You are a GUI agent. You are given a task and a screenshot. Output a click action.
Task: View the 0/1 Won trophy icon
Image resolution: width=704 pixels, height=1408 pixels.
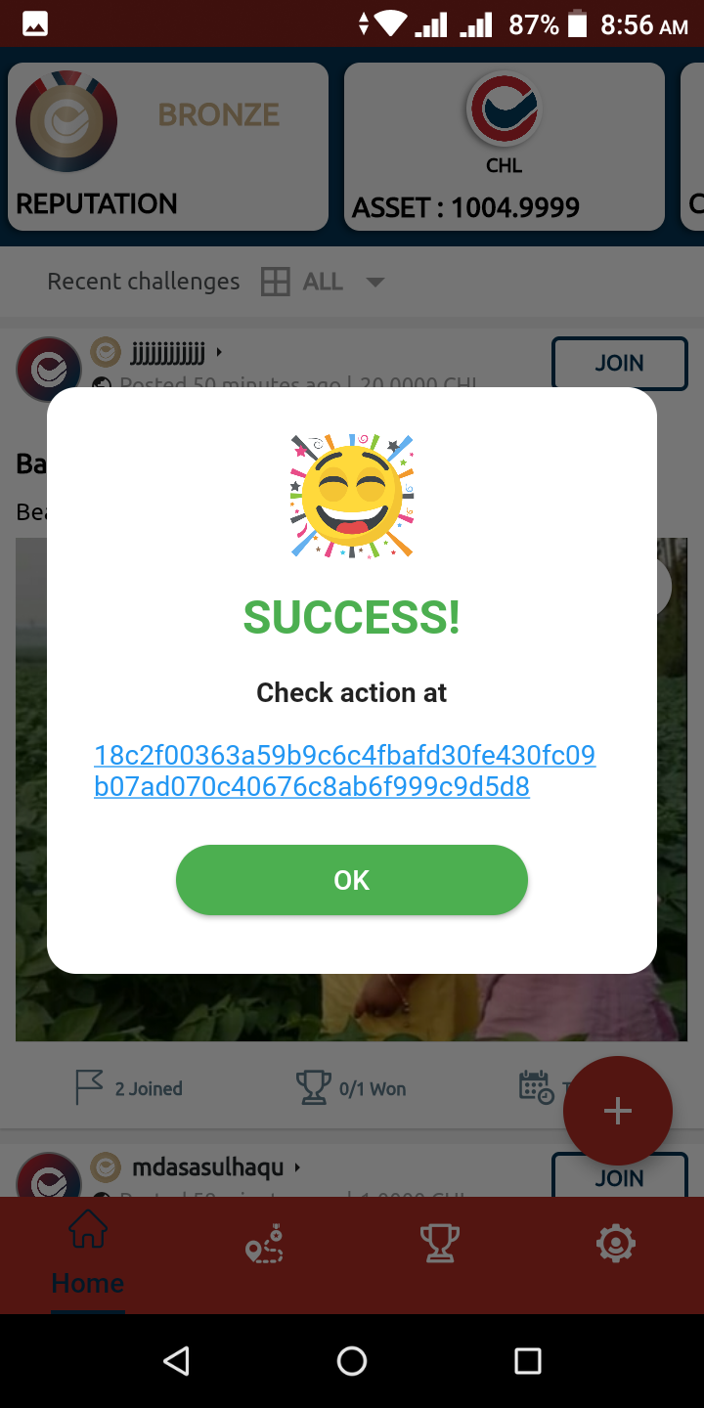(x=313, y=1087)
